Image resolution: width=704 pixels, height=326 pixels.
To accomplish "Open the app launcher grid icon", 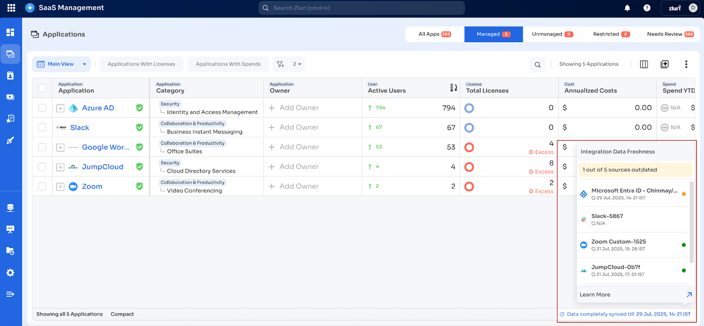I will point(11,8).
